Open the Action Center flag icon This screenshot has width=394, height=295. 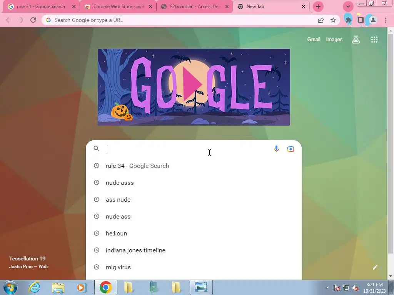337,288
